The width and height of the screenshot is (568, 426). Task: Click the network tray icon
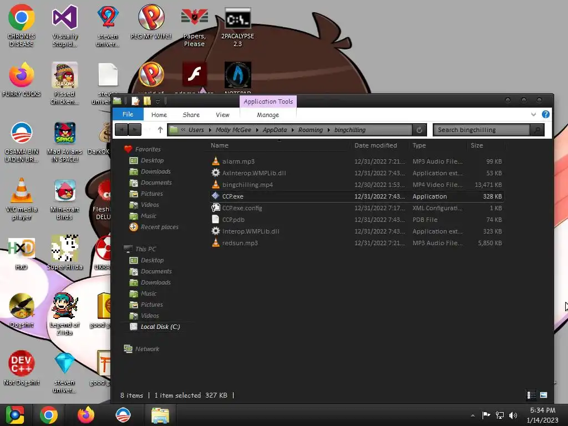point(500,415)
